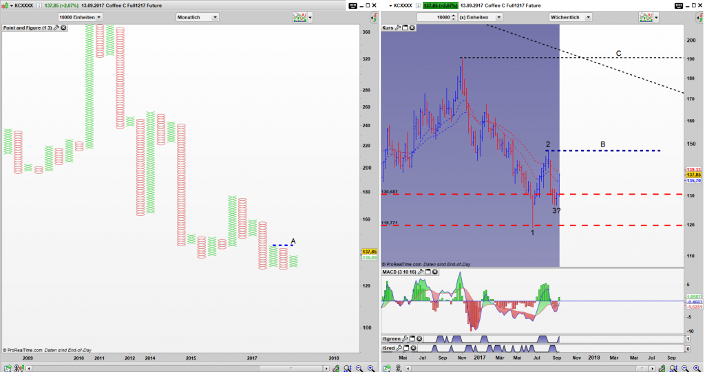Show instrument info icon in left chart title

39,6
